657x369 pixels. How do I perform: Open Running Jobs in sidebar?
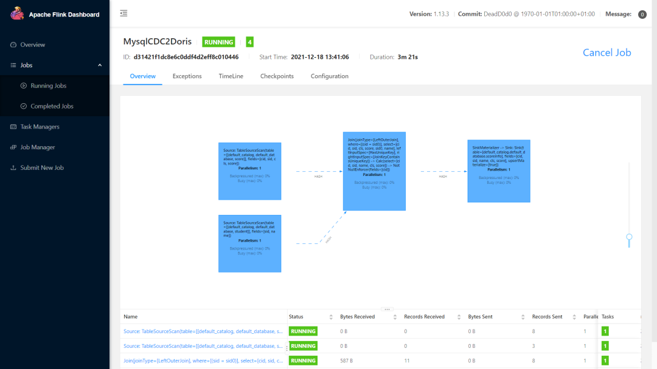point(49,86)
